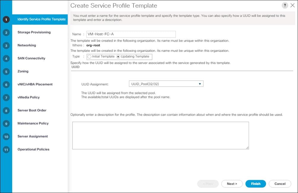Cancel the service profile template creation

(279, 183)
